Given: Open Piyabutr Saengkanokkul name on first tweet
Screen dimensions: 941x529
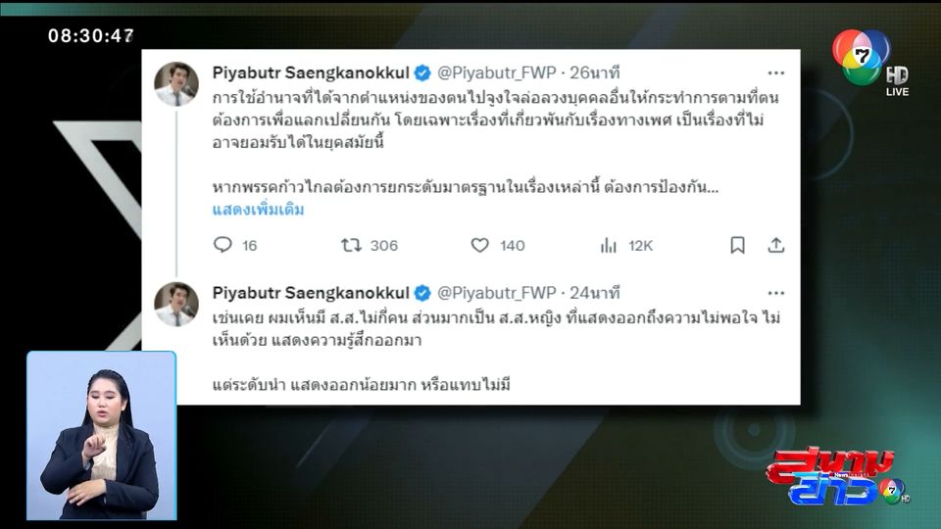Looking at the screenshot, I should (x=311, y=72).
